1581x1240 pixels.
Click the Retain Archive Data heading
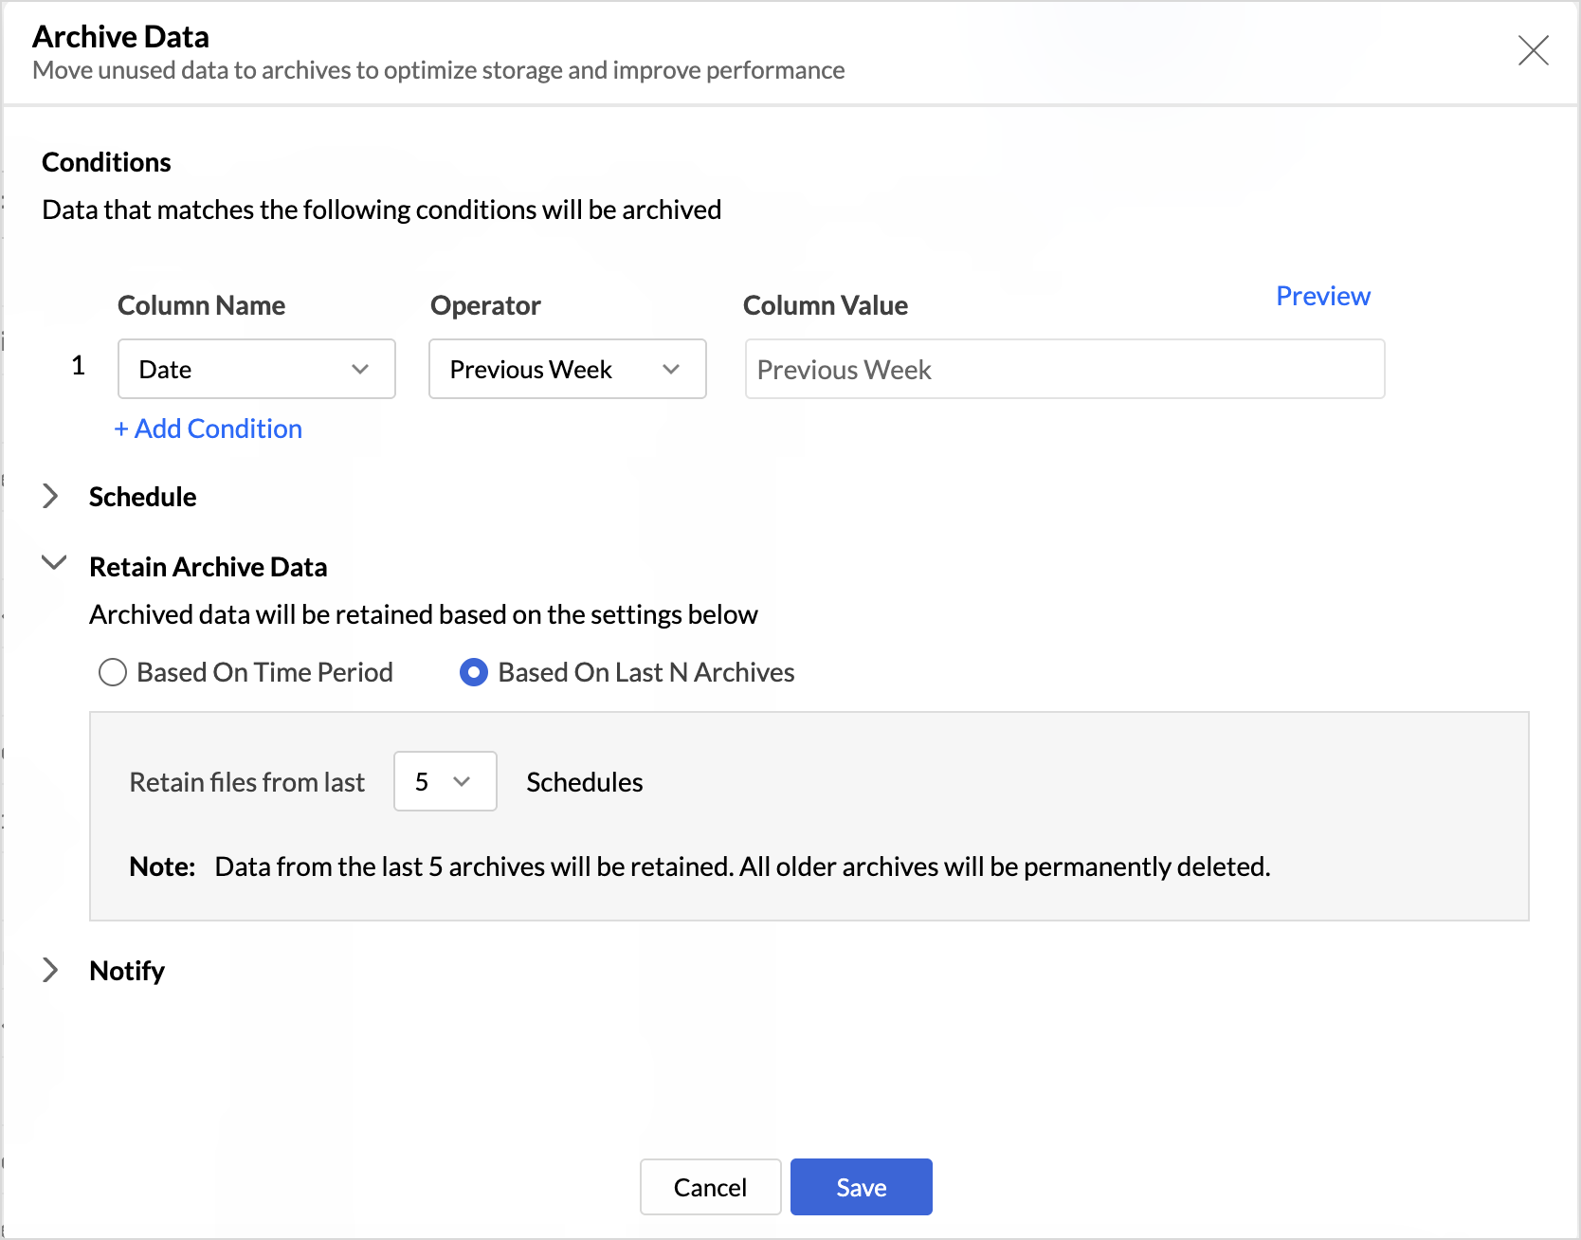tap(208, 567)
